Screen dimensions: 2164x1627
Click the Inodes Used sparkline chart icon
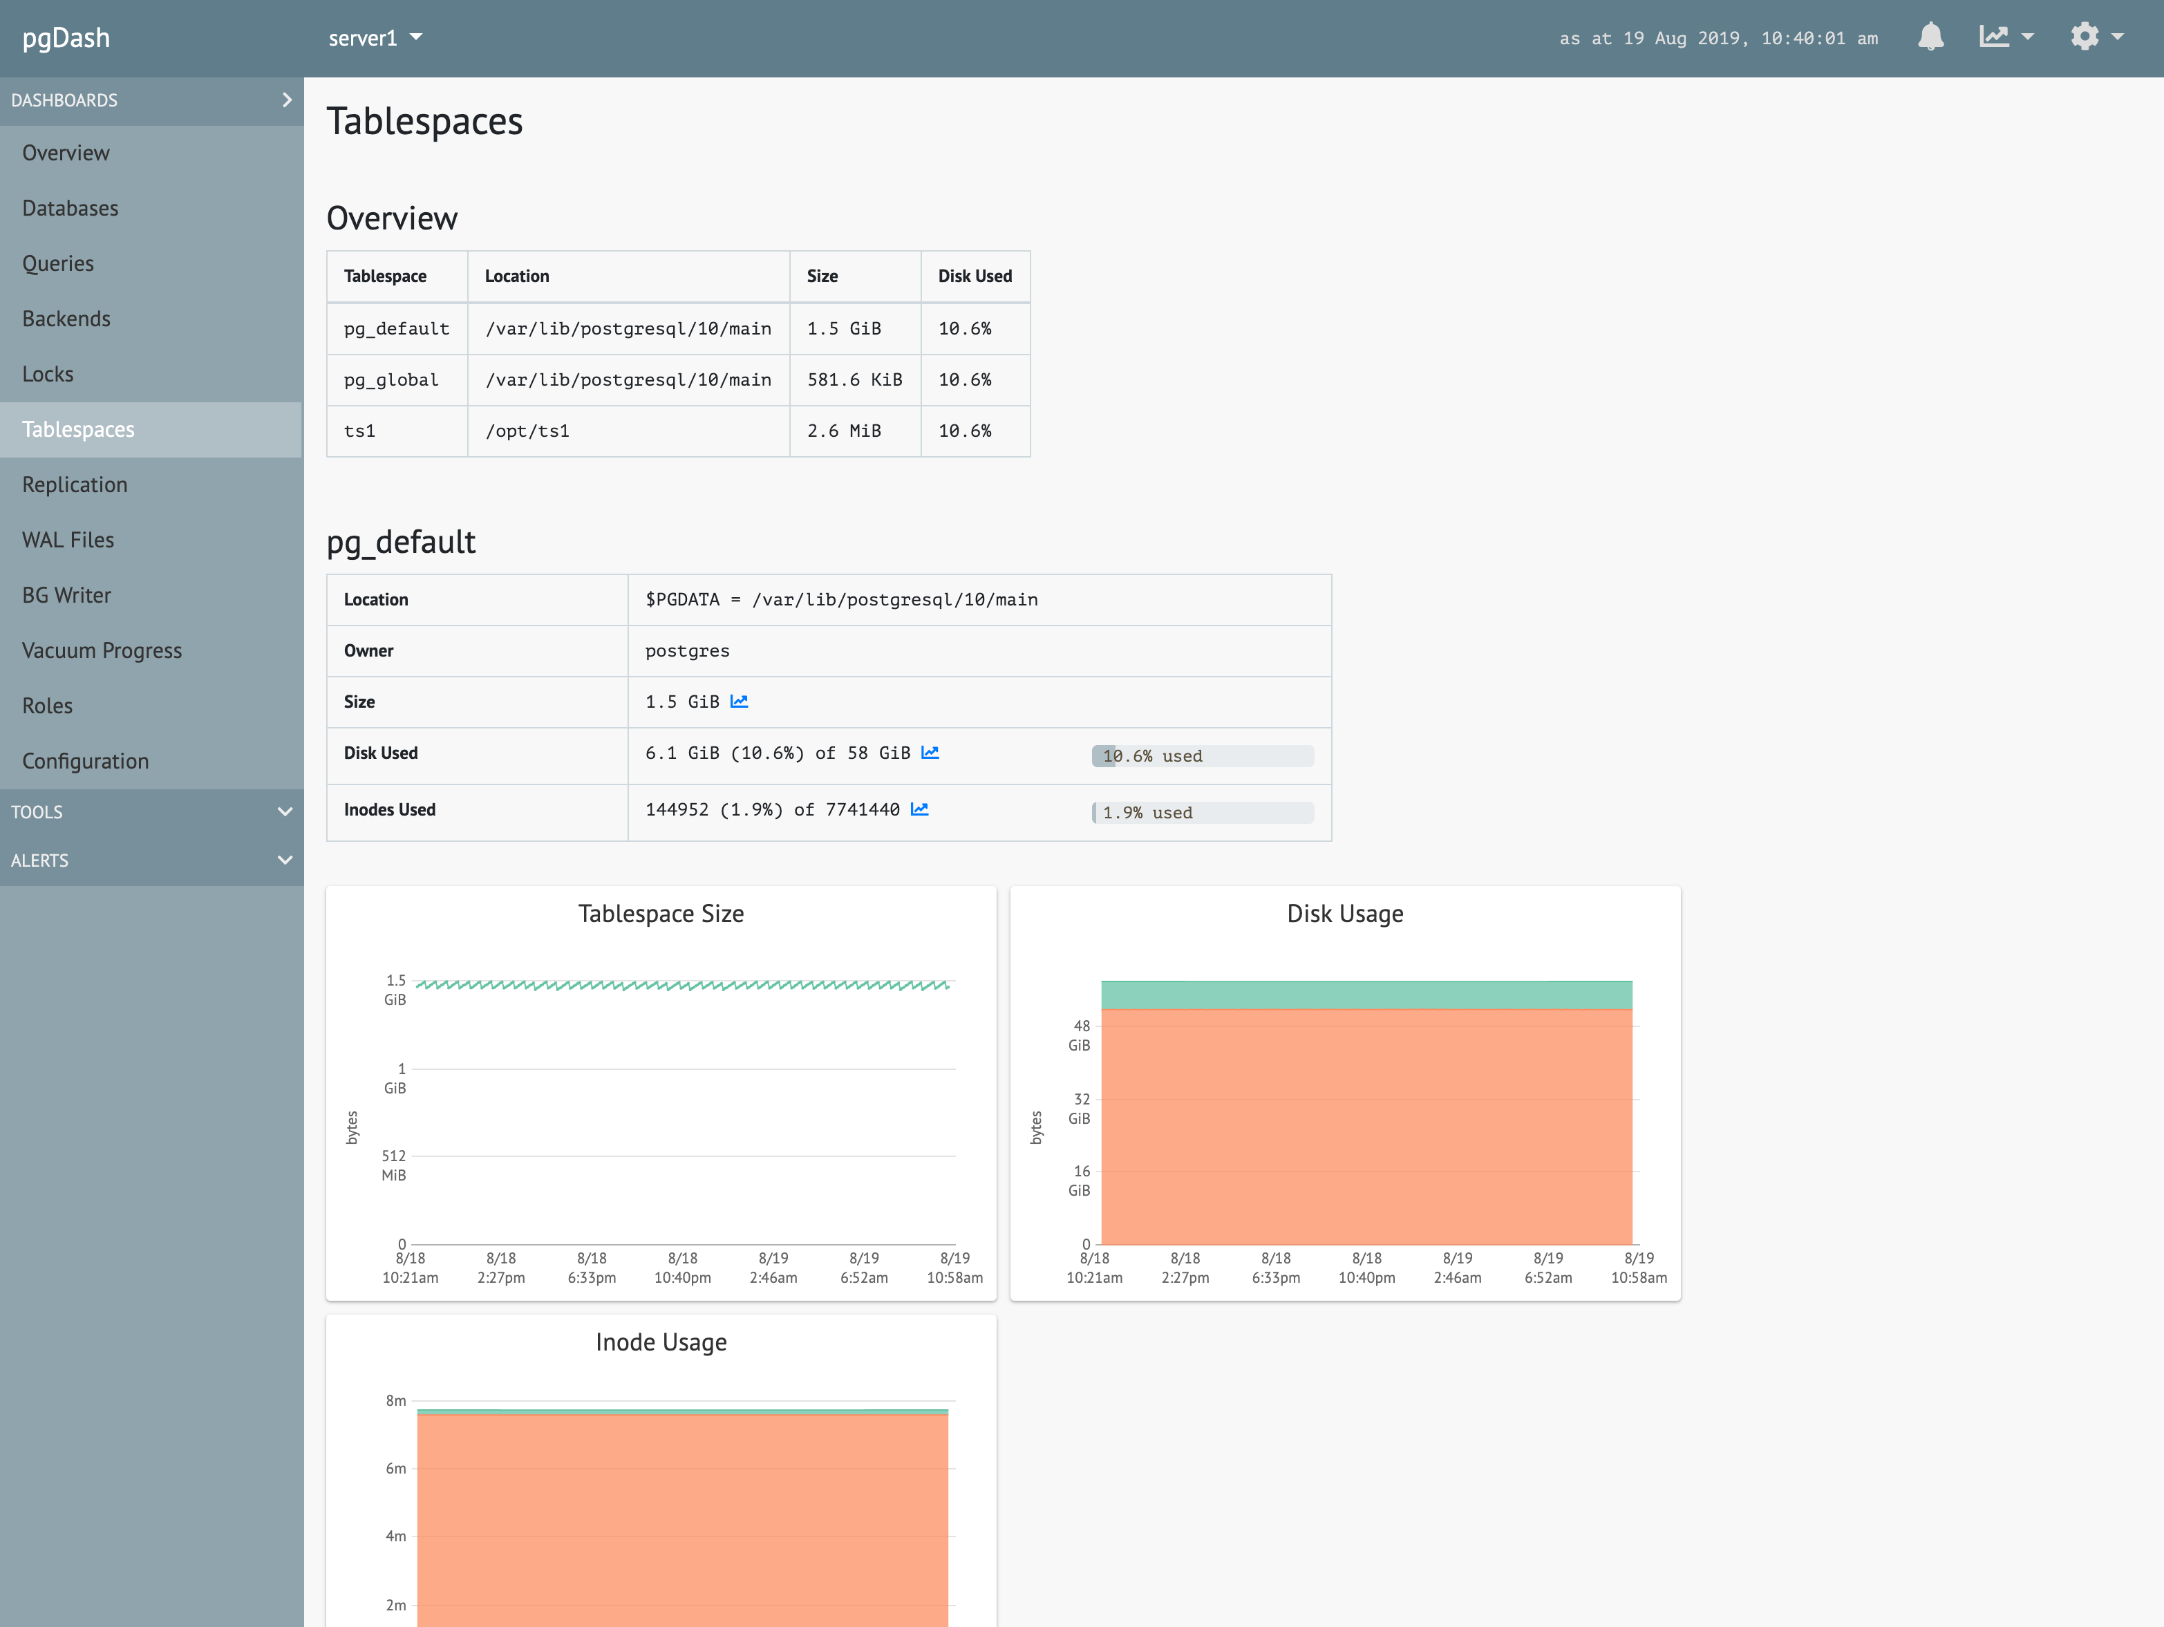click(x=920, y=809)
